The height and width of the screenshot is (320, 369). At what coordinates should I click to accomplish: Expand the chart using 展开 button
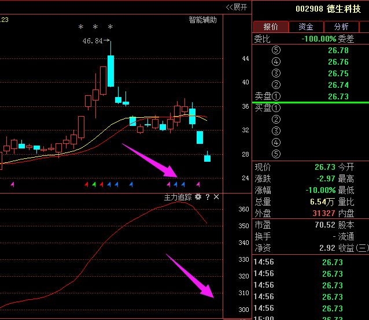pyautogui.click(x=237, y=7)
